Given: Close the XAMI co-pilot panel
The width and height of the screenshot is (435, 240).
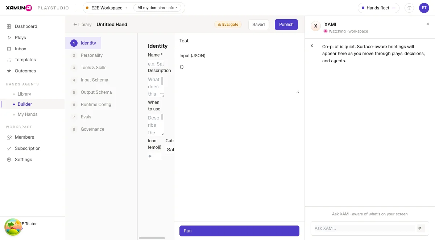Looking at the screenshot, I should point(427,24).
